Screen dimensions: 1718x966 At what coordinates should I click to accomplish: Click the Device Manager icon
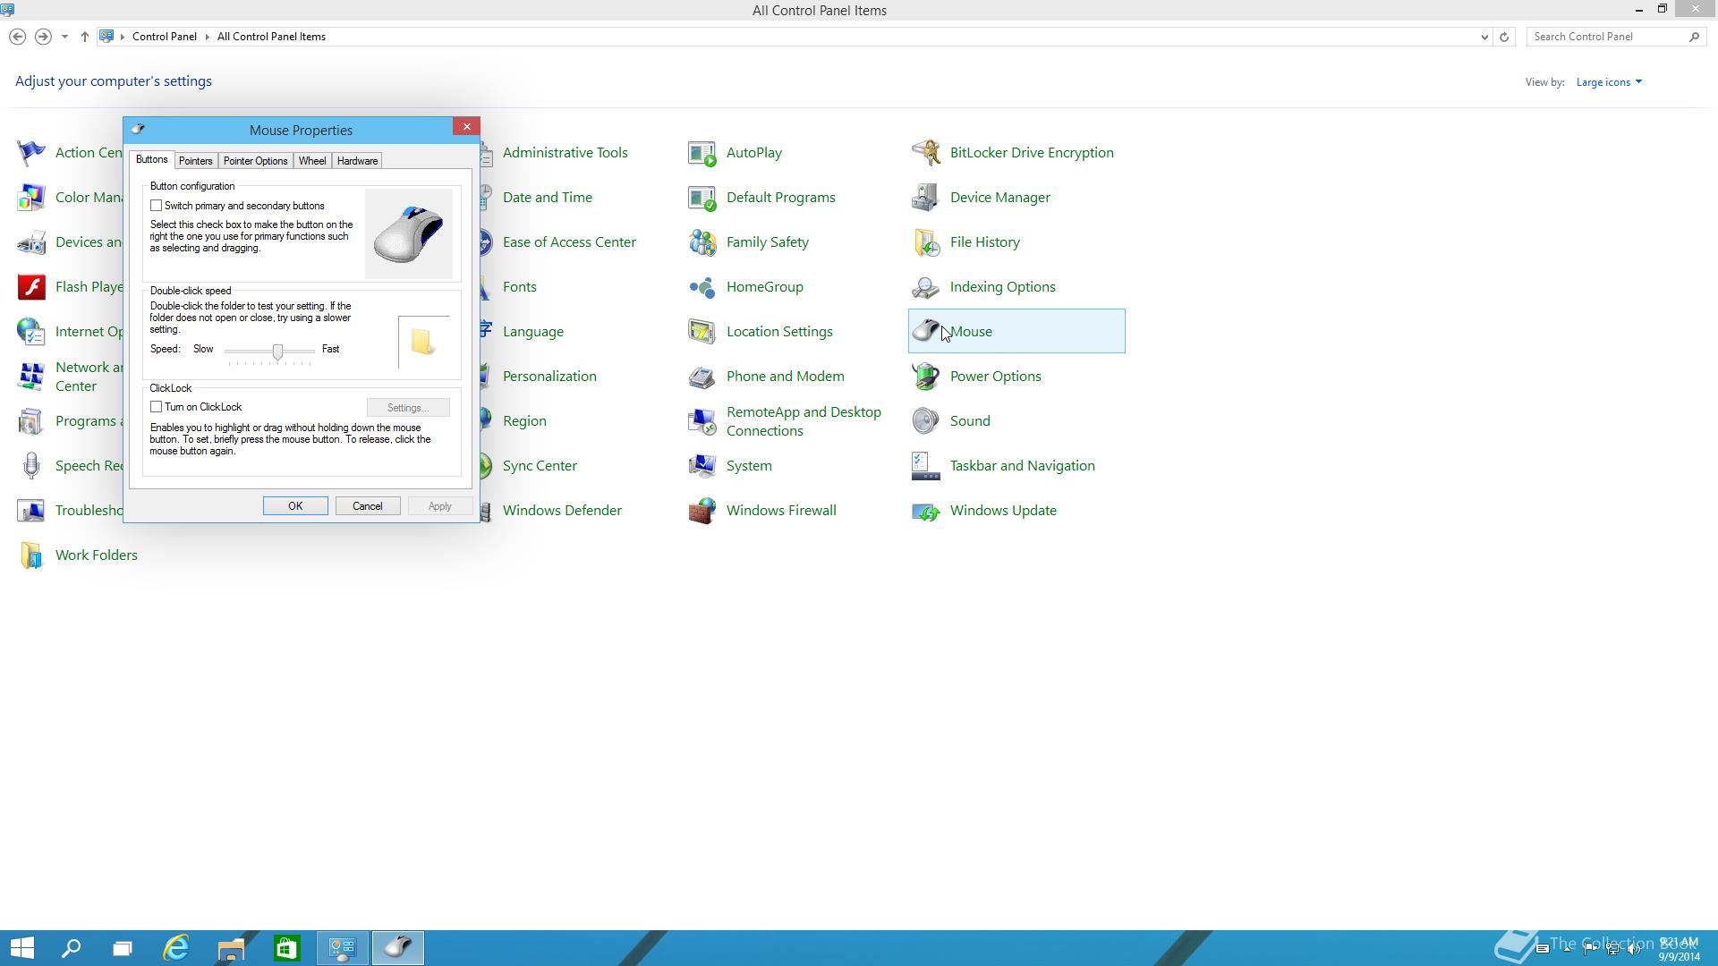pos(925,198)
